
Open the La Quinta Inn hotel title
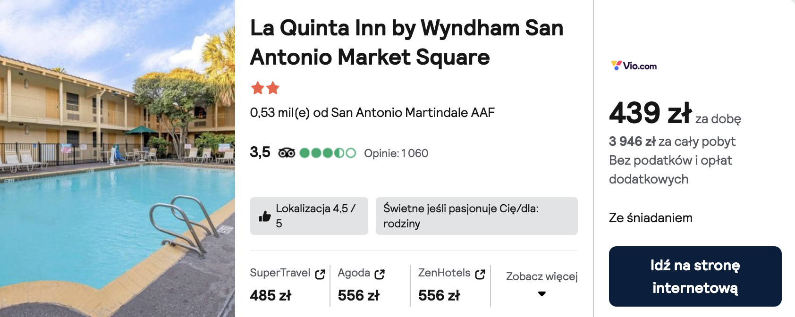point(407,42)
